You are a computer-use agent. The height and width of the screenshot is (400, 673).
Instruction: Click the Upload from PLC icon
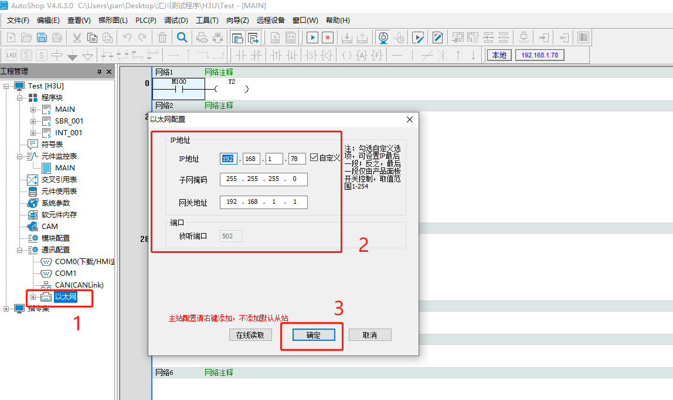[362, 37]
